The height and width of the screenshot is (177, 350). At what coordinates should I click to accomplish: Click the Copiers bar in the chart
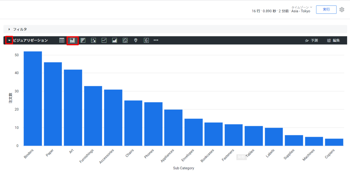(x=334, y=142)
